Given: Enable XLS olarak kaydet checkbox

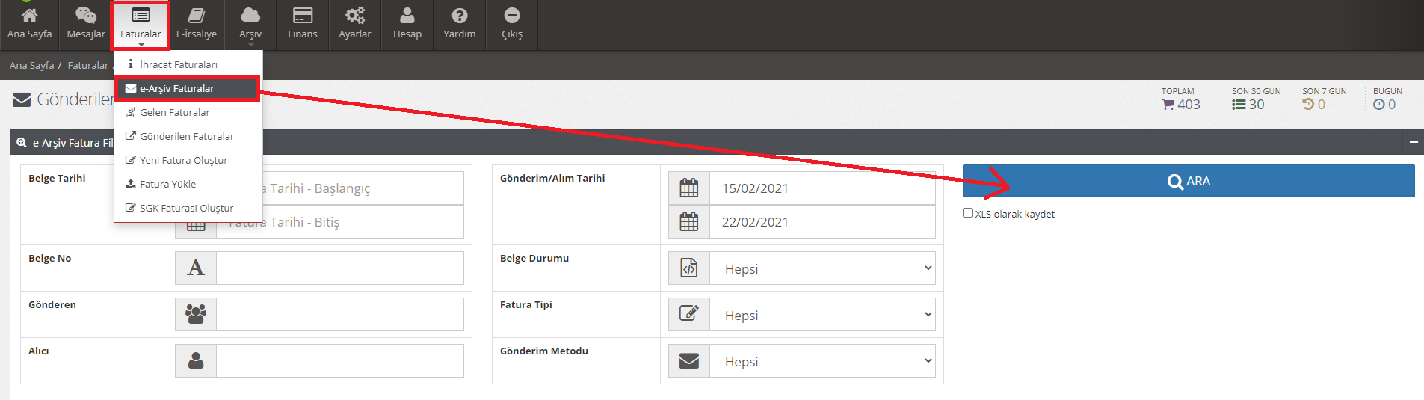Looking at the screenshot, I should point(968,213).
